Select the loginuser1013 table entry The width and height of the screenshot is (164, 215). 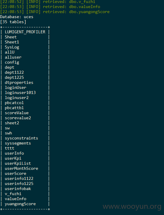(20, 93)
